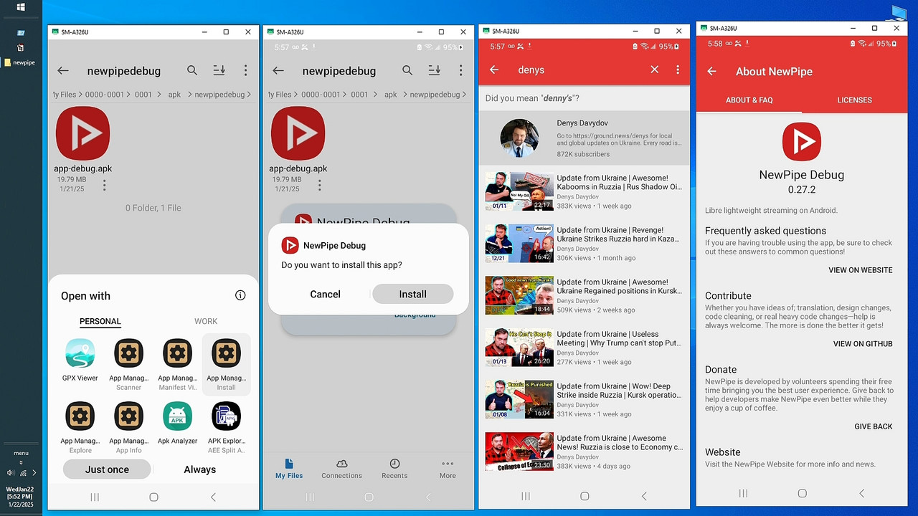Open the Open with info icon
Image resolution: width=918 pixels, height=516 pixels.
240,295
